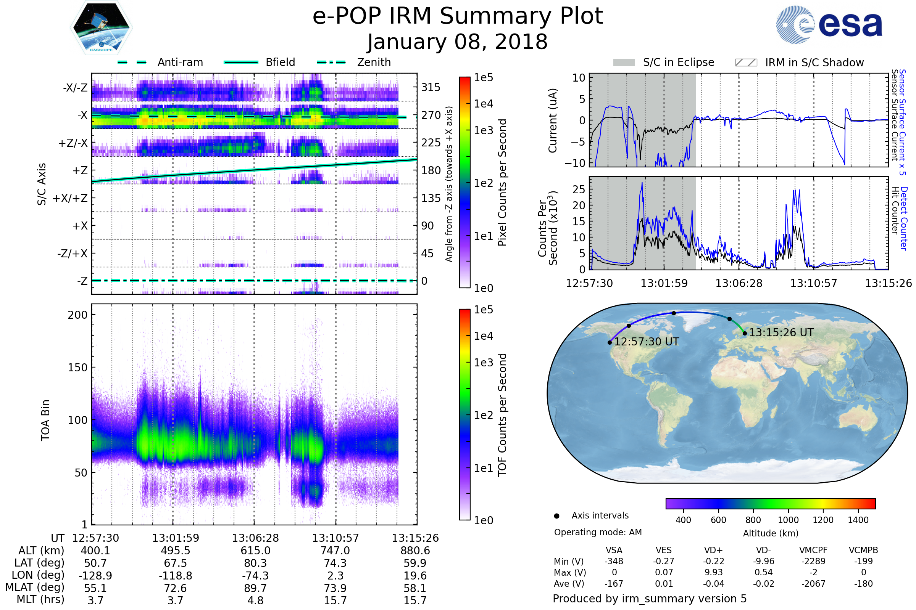Click the ESA logo
Image resolution: width=916 pixels, height=610 pixels.
829,25
